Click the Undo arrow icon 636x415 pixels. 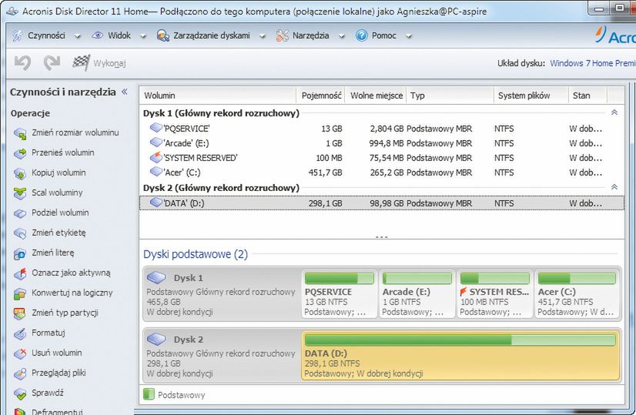coord(23,63)
